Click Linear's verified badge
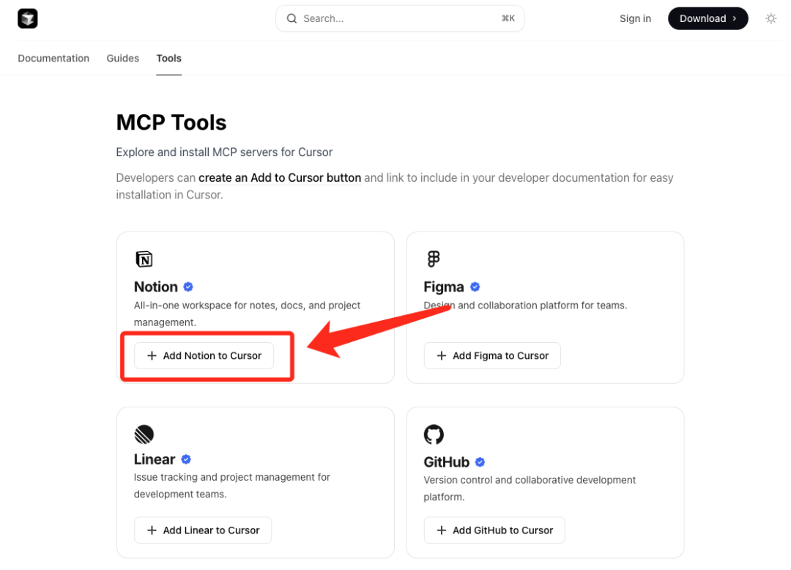This screenshot has height=570, width=791. click(186, 459)
